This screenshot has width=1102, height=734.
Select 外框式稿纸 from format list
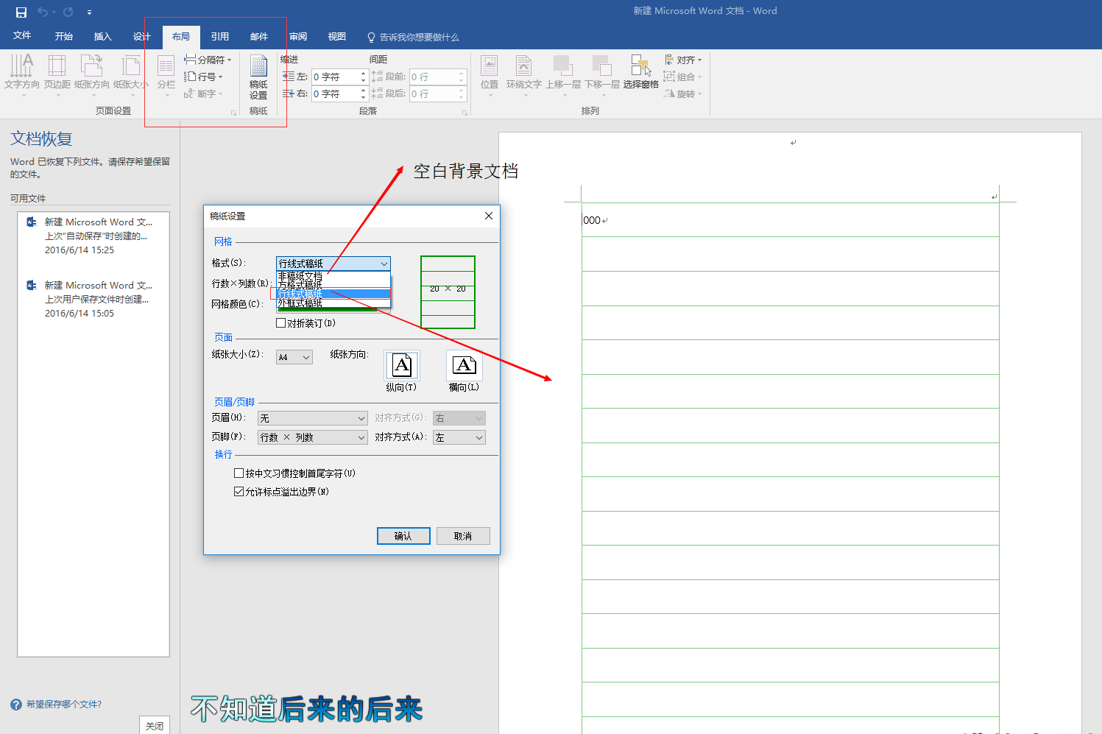[333, 303]
